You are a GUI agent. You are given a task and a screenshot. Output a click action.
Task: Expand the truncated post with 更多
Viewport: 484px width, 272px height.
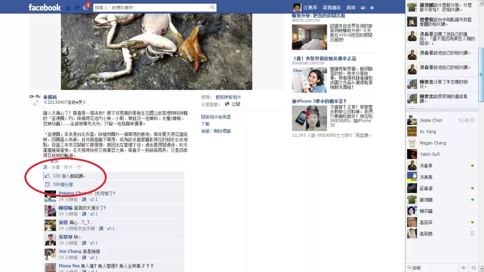54,161
